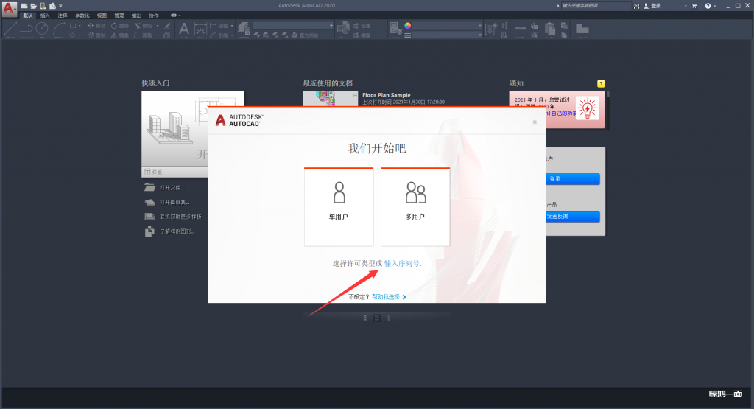754x409 pixels.
Task: Select the Text (A) annotation tool
Action: (x=183, y=29)
